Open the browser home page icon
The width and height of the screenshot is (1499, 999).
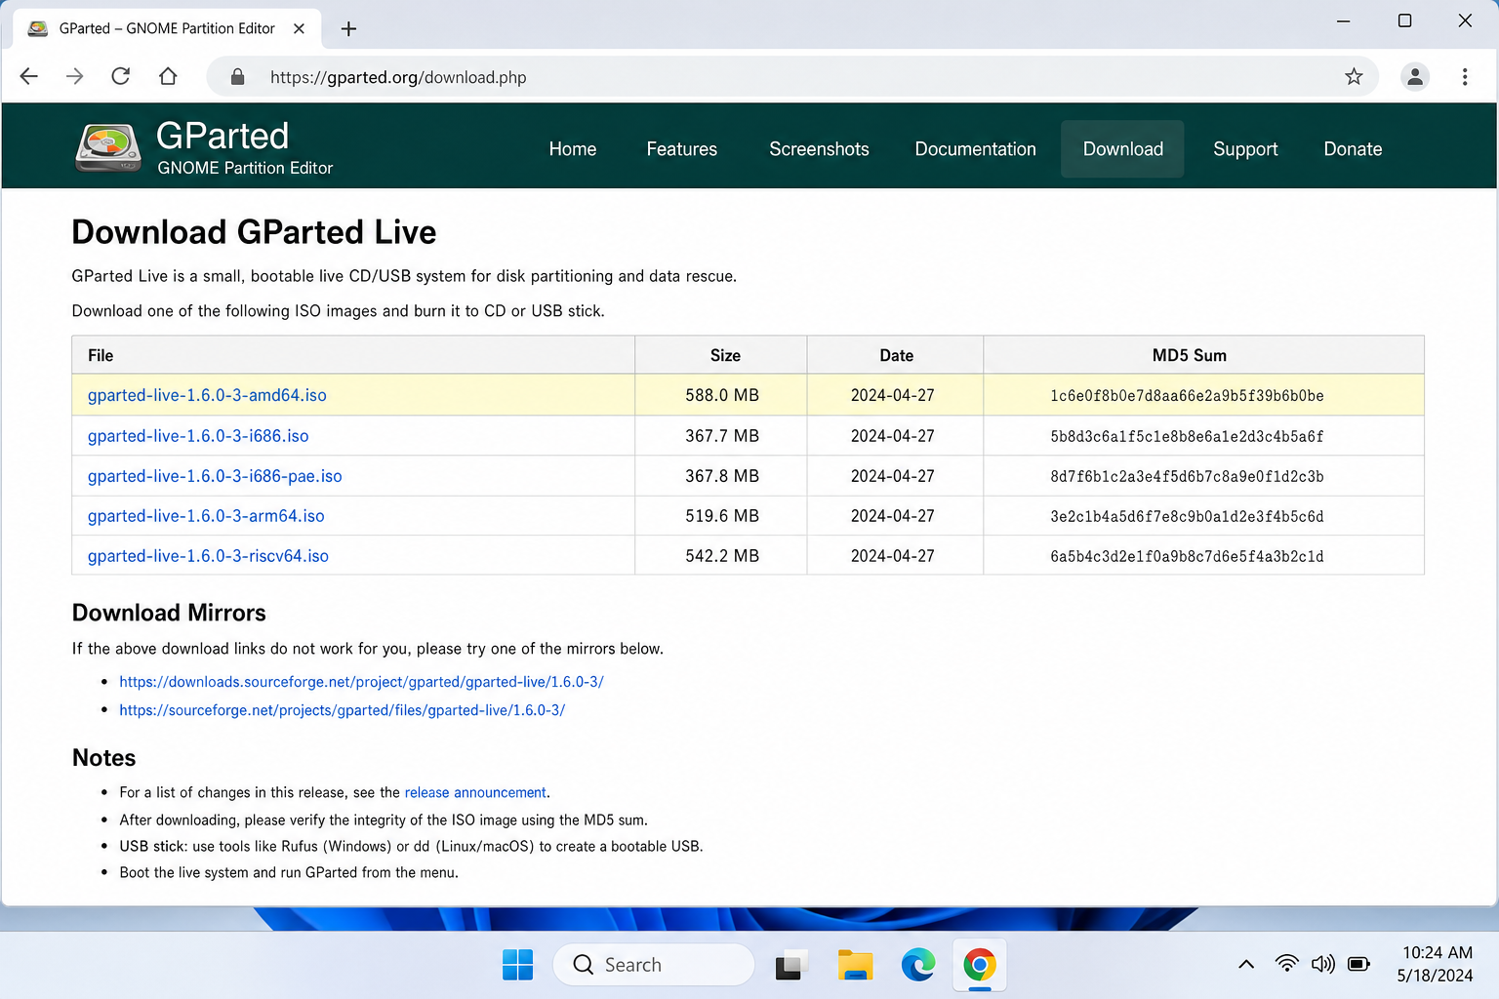tap(168, 76)
